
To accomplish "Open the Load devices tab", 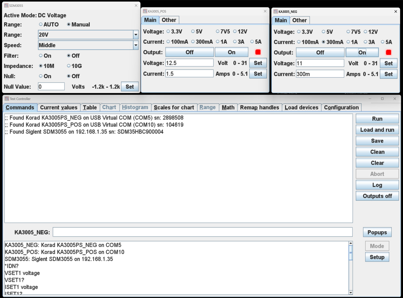I will pyautogui.click(x=302, y=108).
